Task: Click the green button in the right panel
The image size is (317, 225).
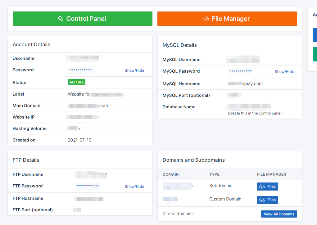Action: click(315, 54)
